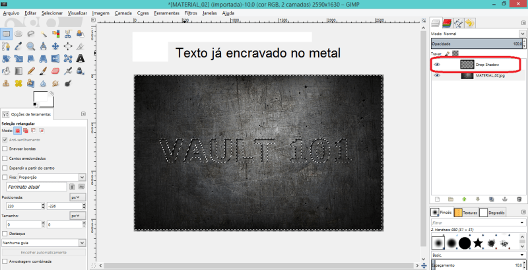Screen dimensions: 528x270
Task: Select the Airbrush tool
Action: pyautogui.click(x=68, y=71)
